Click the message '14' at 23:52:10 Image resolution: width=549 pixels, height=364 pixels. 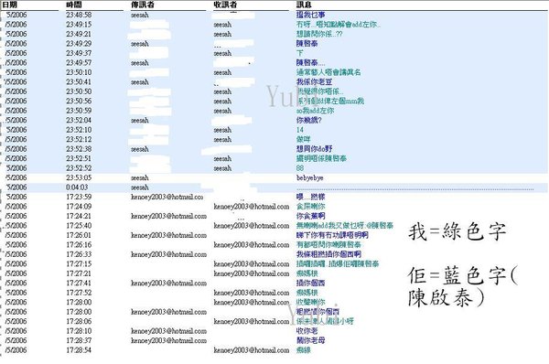(300, 130)
